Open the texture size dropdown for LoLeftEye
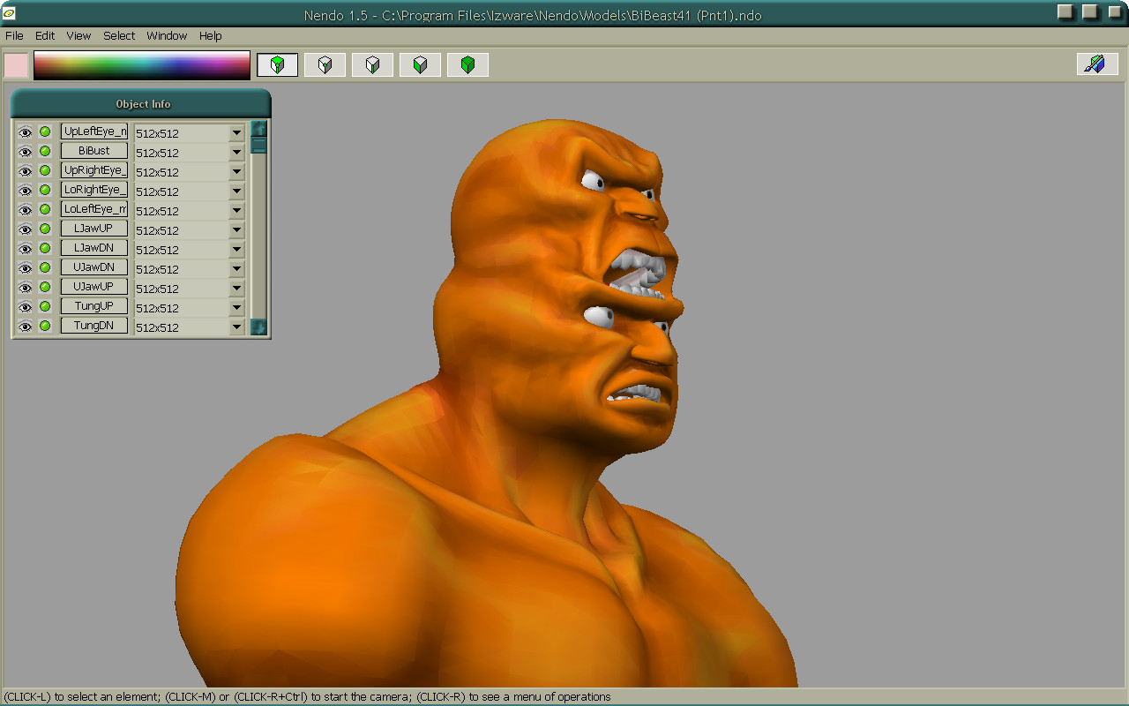The height and width of the screenshot is (706, 1129). 236,211
